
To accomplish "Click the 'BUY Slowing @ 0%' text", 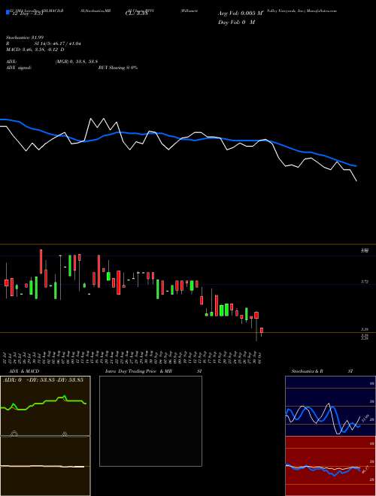I will coord(118,68).
